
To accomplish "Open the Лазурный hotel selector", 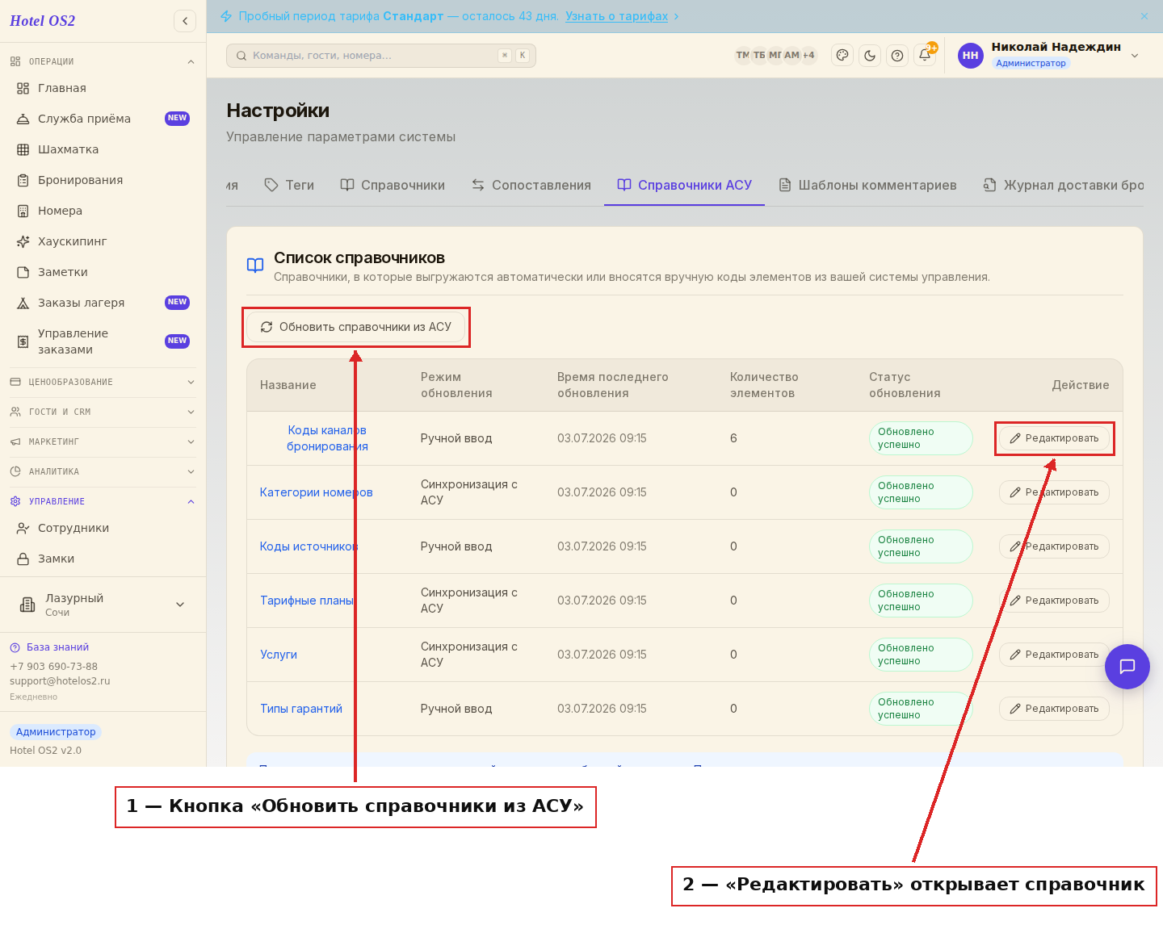I will click(103, 605).
